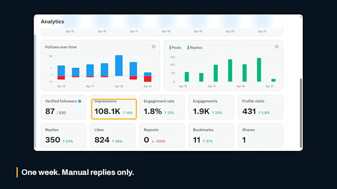This screenshot has width=337, height=189.
Task: Click the tallest blue bar in Follows chart
Action: click(x=119, y=66)
